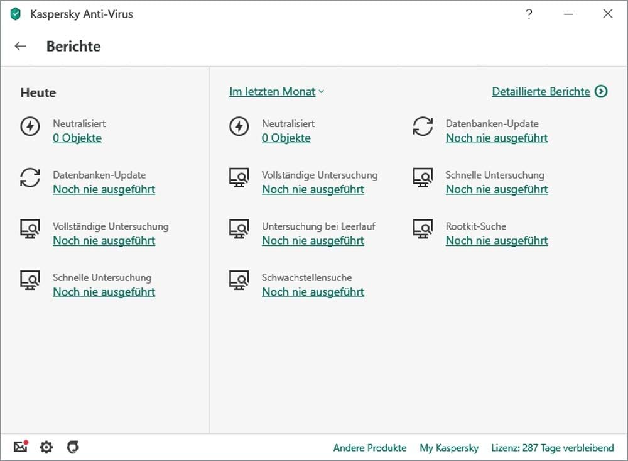Open the My Kaspersky footer link

(x=449, y=448)
